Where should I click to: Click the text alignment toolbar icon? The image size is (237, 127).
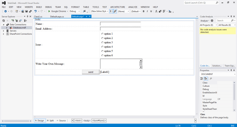pyautogui.click(x=164, y=11)
